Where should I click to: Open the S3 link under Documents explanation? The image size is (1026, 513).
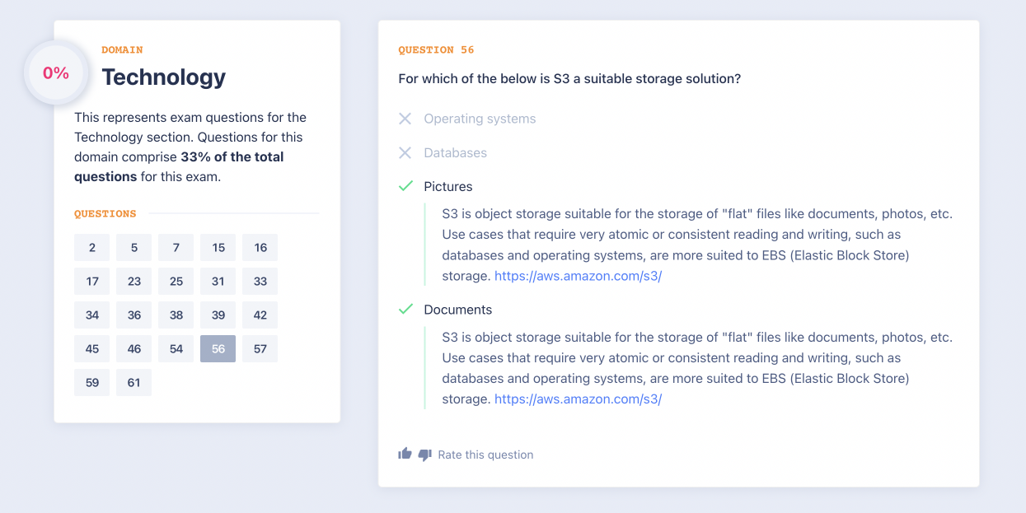pyautogui.click(x=578, y=399)
